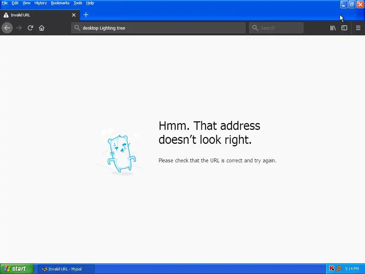Open the File menu
Screen dimensions: 365x274
coord(5,3)
